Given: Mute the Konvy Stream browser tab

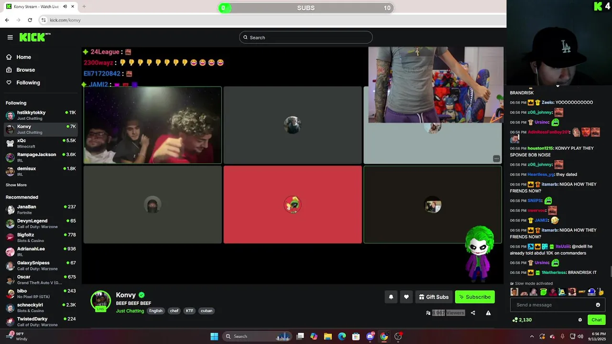Looking at the screenshot, I should pyautogui.click(x=65, y=7).
